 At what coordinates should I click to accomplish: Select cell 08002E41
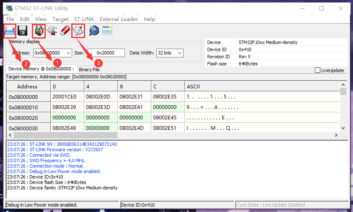pyautogui.click(x=135, y=107)
